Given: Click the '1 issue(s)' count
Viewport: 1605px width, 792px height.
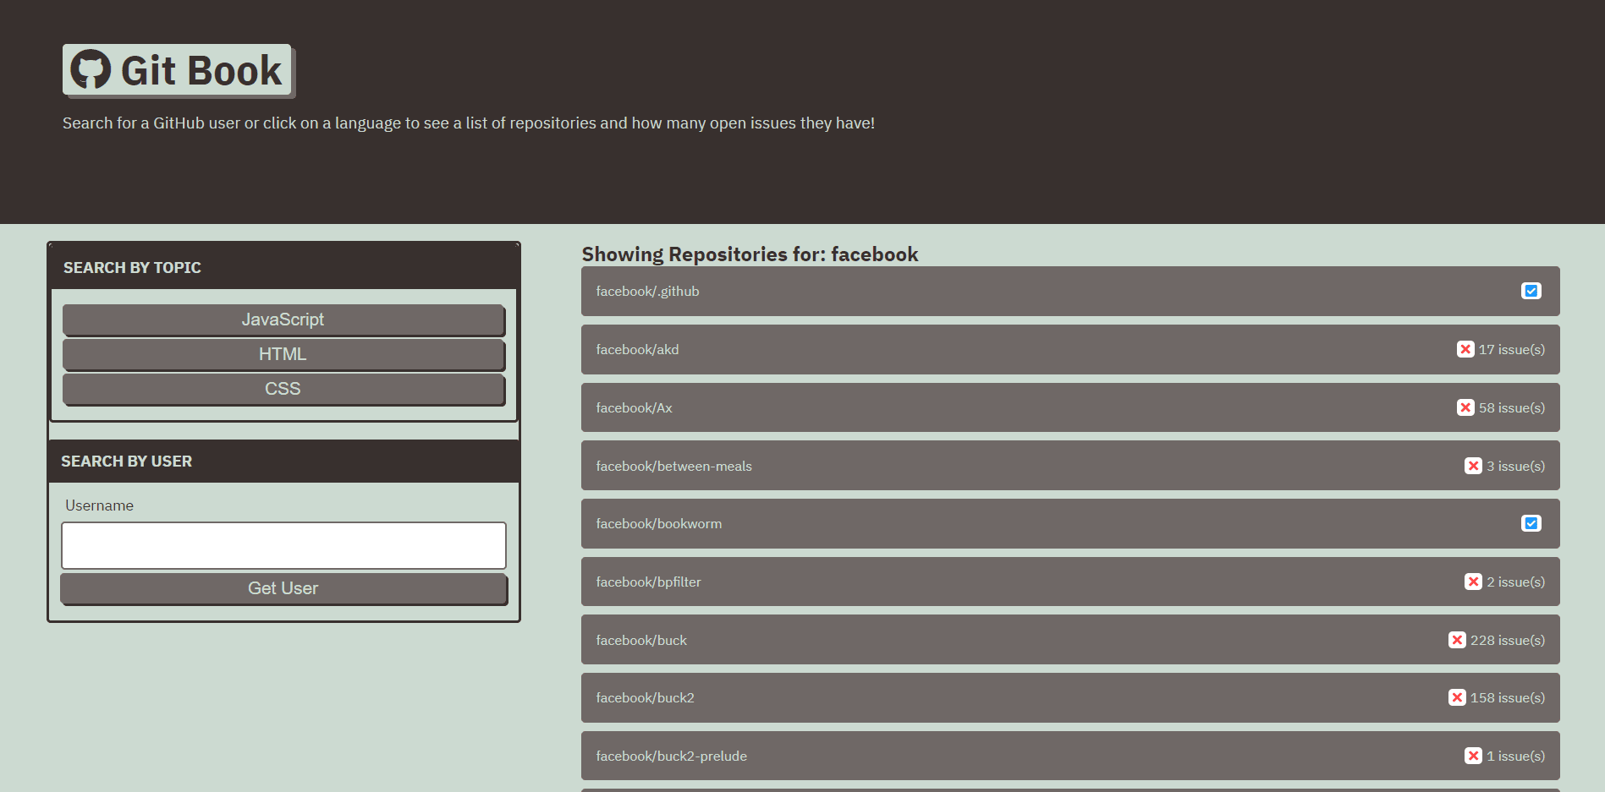Looking at the screenshot, I should pyautogui.click(x=1516, y=756).
